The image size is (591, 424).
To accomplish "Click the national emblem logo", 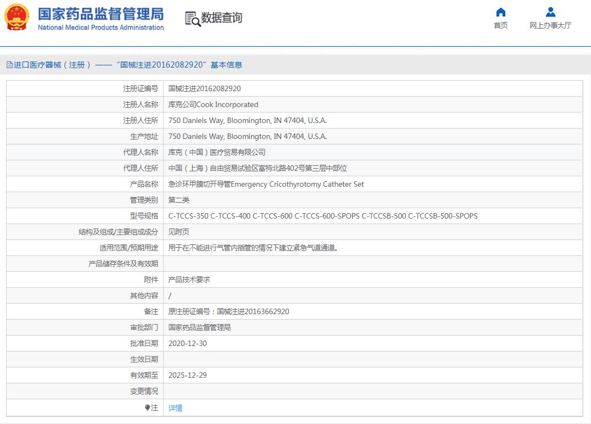I will [x=16, y=18].
